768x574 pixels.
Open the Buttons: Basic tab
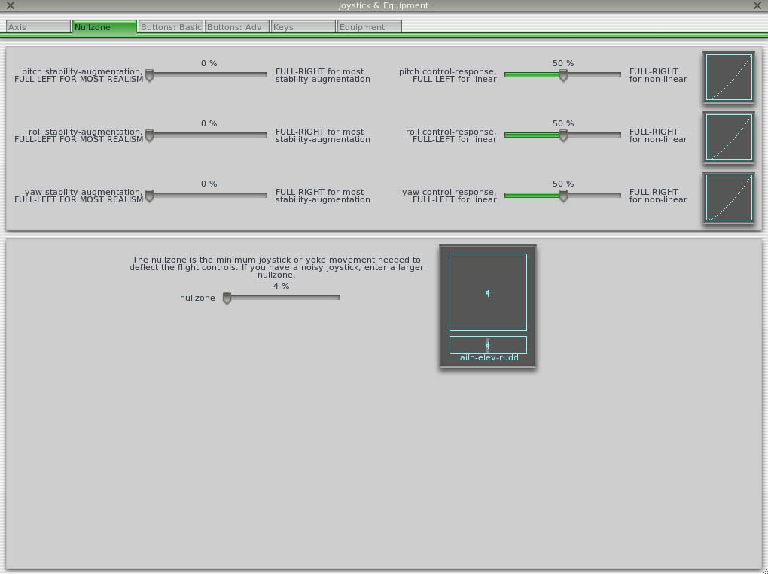pos(170,27)
